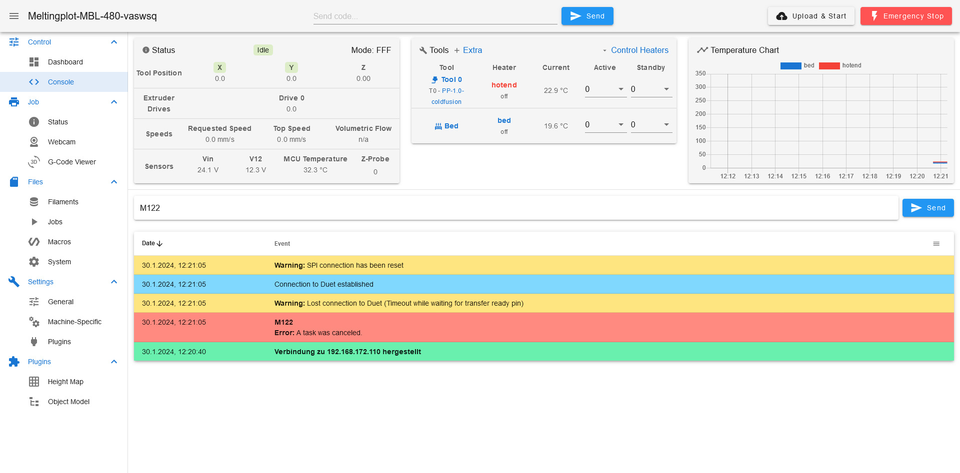Screen dimensions: 960x473
Task: Click the M122 task canceled error row
Action: (544, 328)
